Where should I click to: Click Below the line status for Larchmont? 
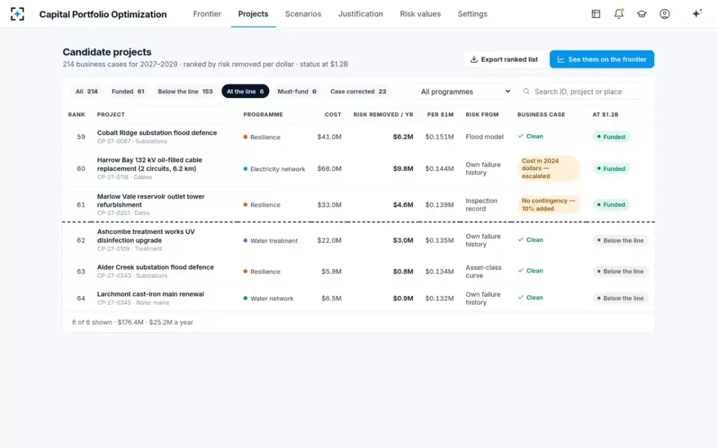(x=620, y=298)
